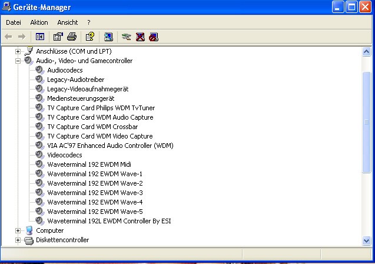Image resolution: width=375 pixels, height=264 pixels.
Task: Click the scrollbar up arrow
Action: 366,51
